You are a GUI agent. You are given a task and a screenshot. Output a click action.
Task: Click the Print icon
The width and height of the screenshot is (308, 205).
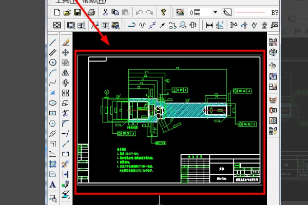coord(91,12)
